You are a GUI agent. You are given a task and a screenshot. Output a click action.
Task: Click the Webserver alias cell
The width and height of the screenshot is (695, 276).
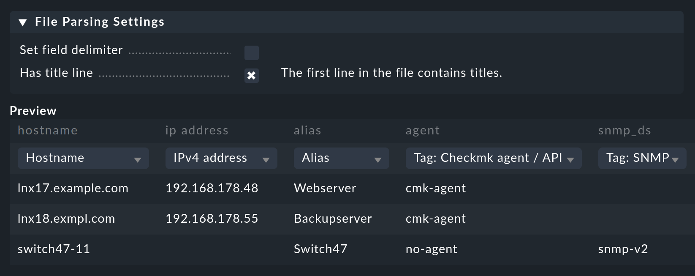coord(325,189)
